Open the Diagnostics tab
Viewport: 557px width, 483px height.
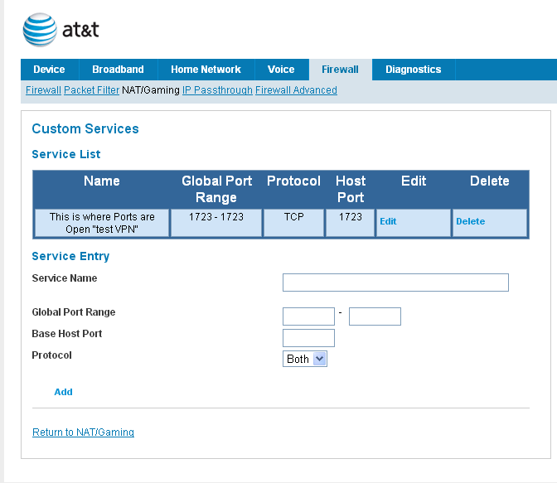(413, 70)
